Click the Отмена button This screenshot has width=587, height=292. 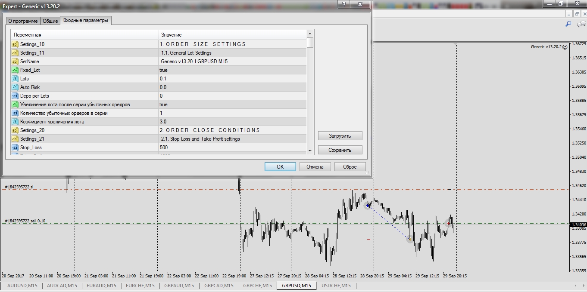click(x=315, y=167)
